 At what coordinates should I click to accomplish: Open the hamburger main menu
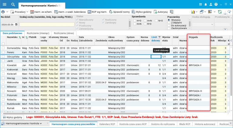click(4, 4)
